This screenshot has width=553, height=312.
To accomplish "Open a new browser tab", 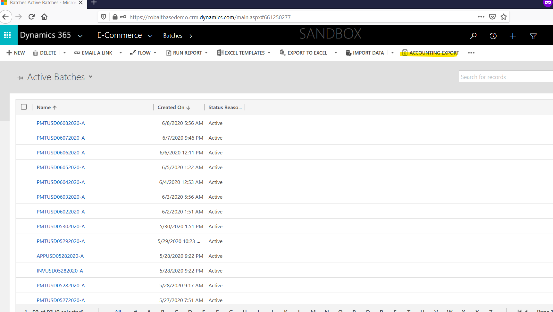I will point(94,3).
